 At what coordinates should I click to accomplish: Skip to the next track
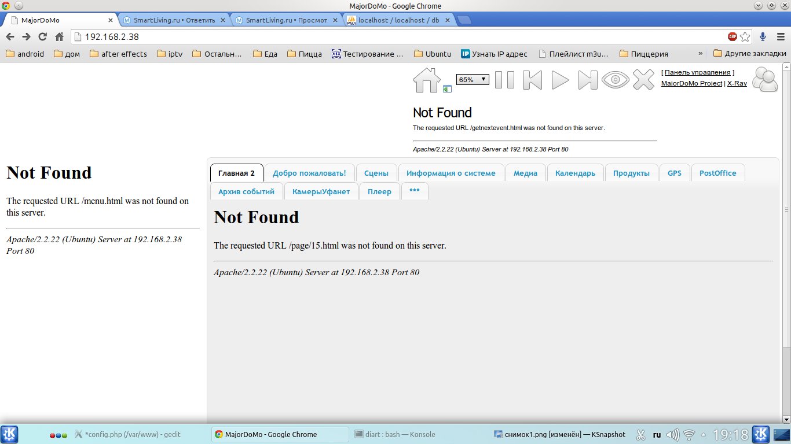[588, 80]
